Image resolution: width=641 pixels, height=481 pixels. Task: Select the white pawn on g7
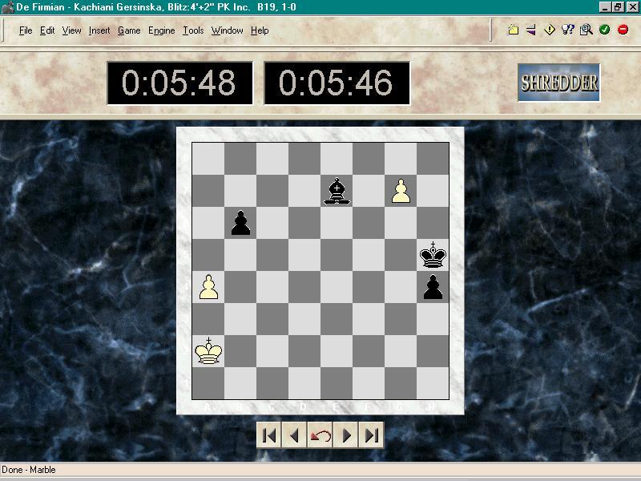click(401, 191)
